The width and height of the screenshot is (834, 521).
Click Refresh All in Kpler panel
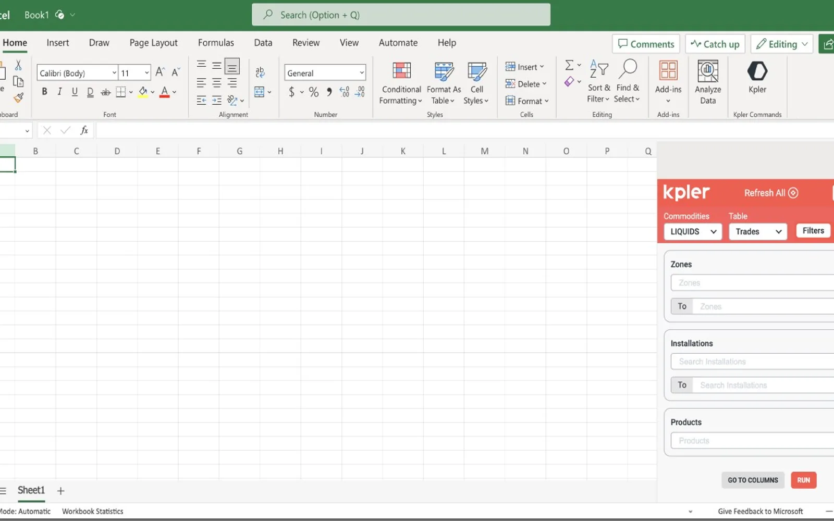[x=771, y=193]
